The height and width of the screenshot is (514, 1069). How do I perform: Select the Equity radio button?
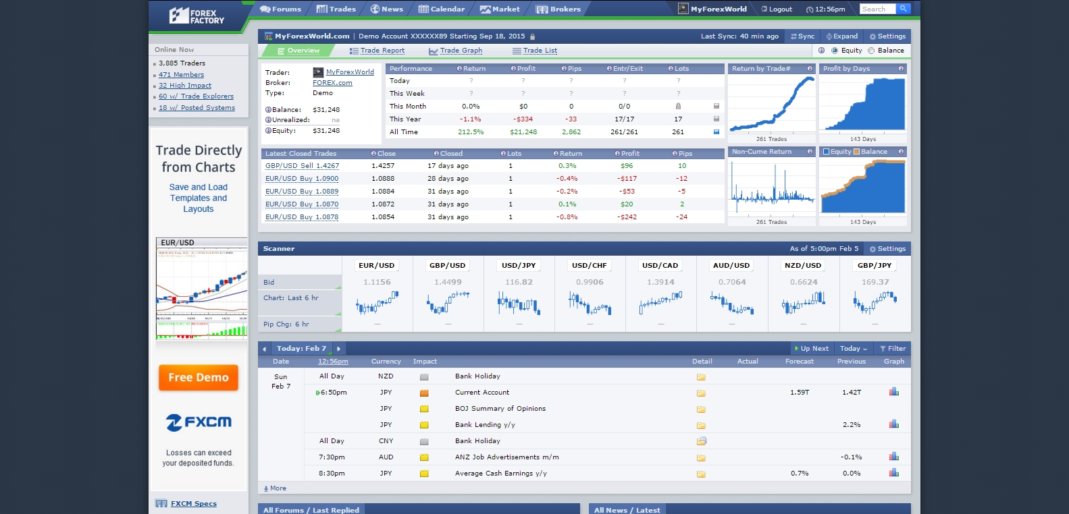(x=835, y=51)
